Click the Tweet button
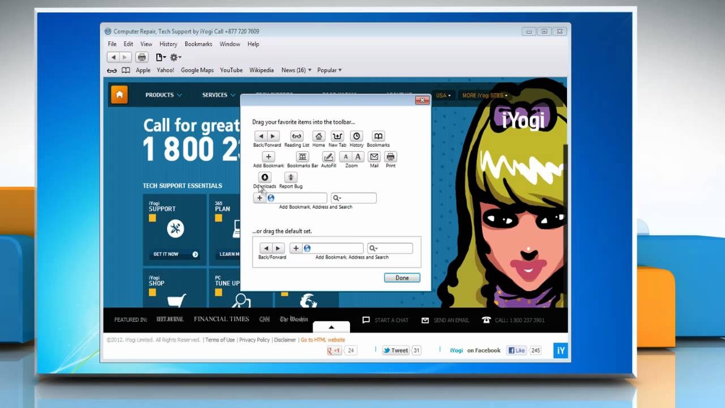This screenshot has height=408, width=725. [x=395, y=350]
